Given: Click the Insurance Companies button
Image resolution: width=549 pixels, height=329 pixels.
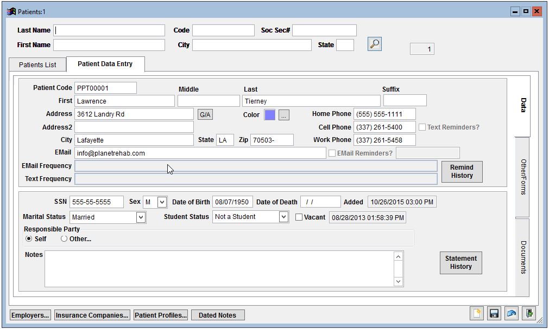Looking at the screenshot, I should [92, 315].
